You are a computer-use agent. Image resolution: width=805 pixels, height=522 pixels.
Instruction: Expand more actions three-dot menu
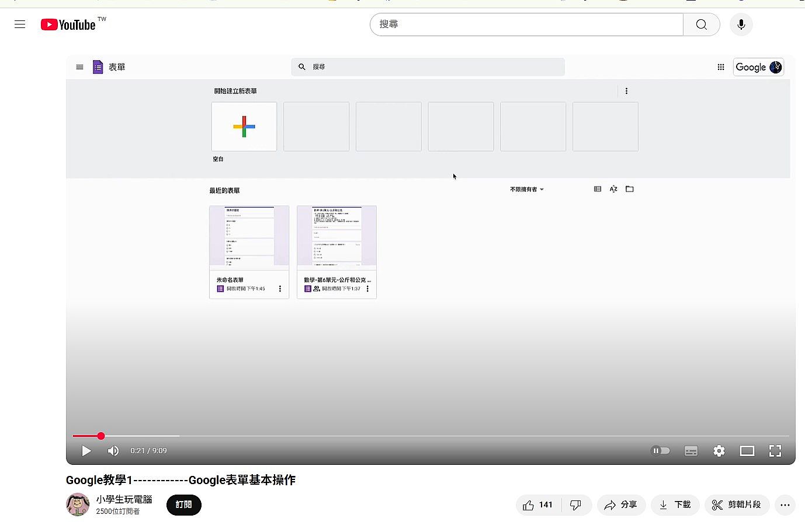(785, 505)
